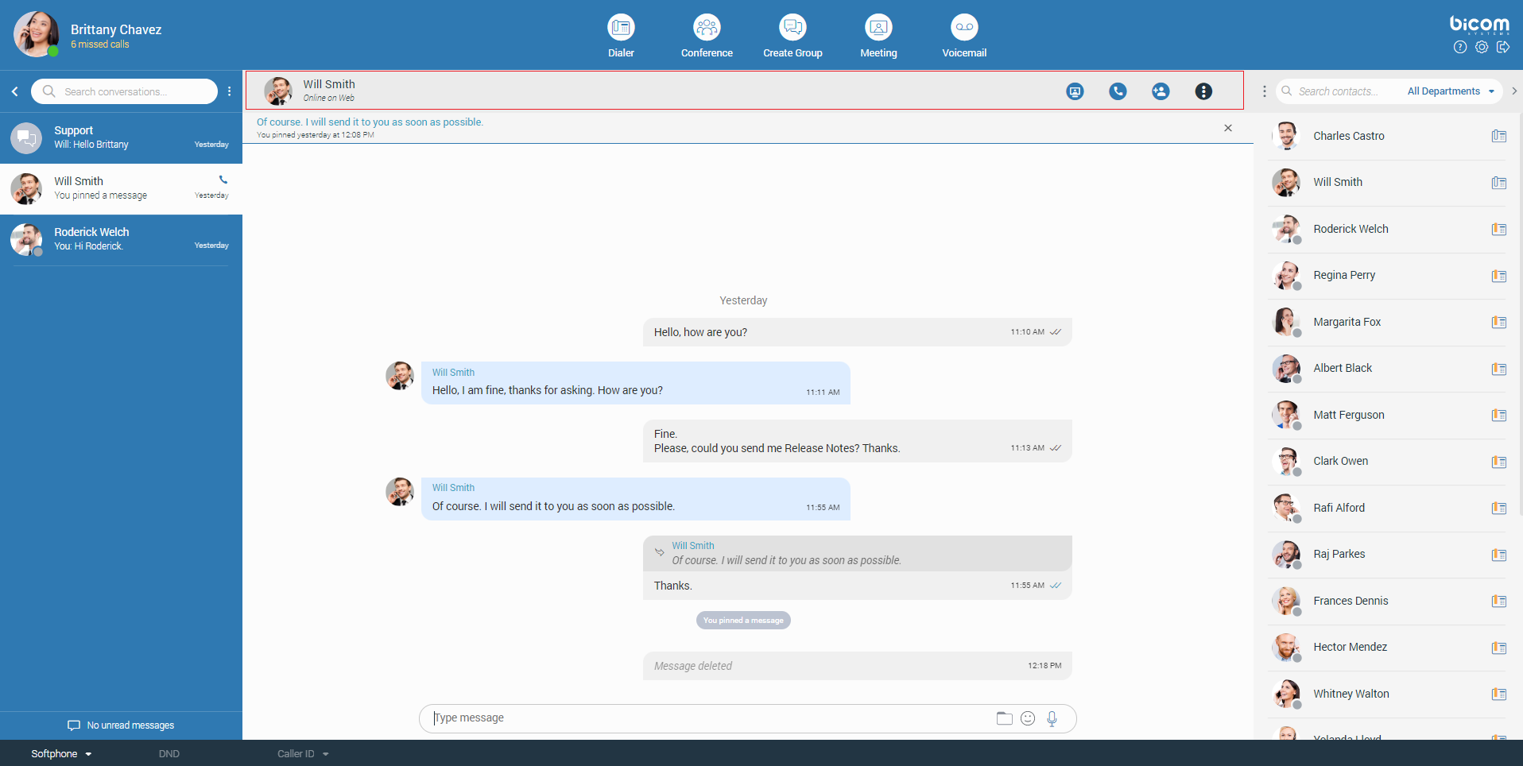1523x766 pixels.
Task: Click the Create Group icon
Action: [793, 28]
